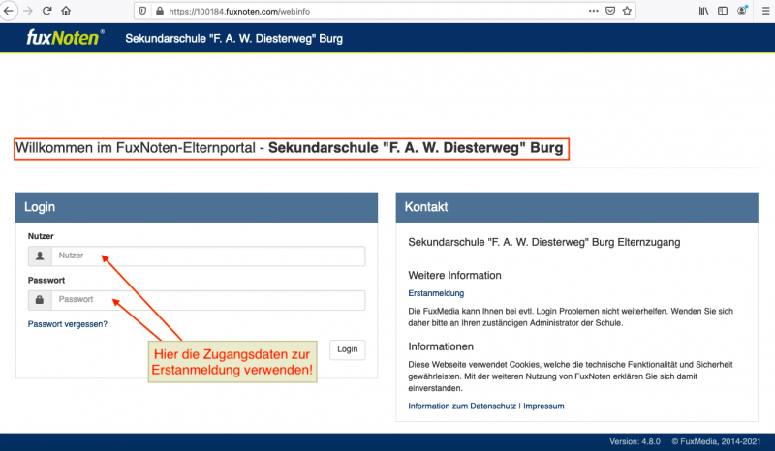
Task: Click the Elternzugang line in Kontakt panel
Action: 544,242
